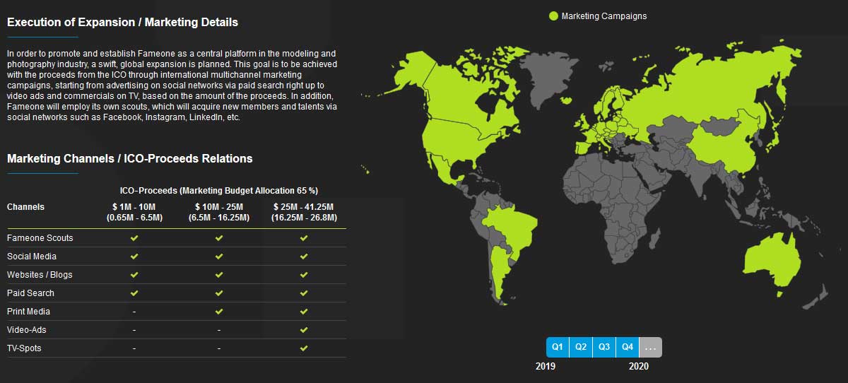Click Websites / Blogs checkmark under $25M - 41.25M
848x383 pixels.
pyautogui.click(x=303, y=275)
